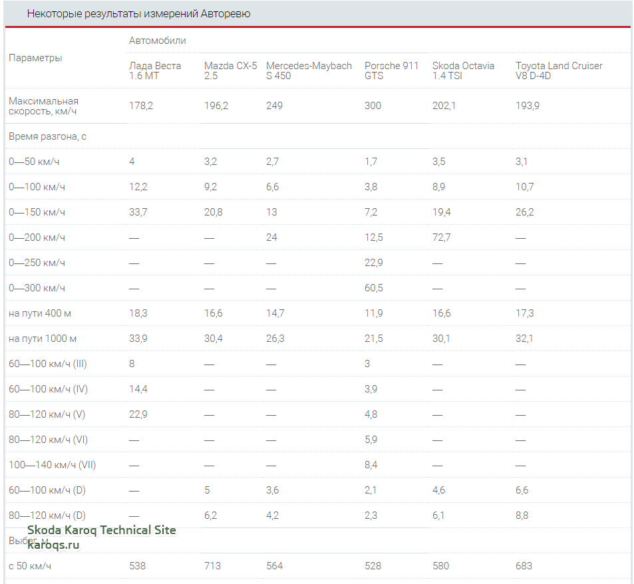This screenshot has height=584, width=634.
Task: Click the coasting value 683
Action: pos(524,566)
